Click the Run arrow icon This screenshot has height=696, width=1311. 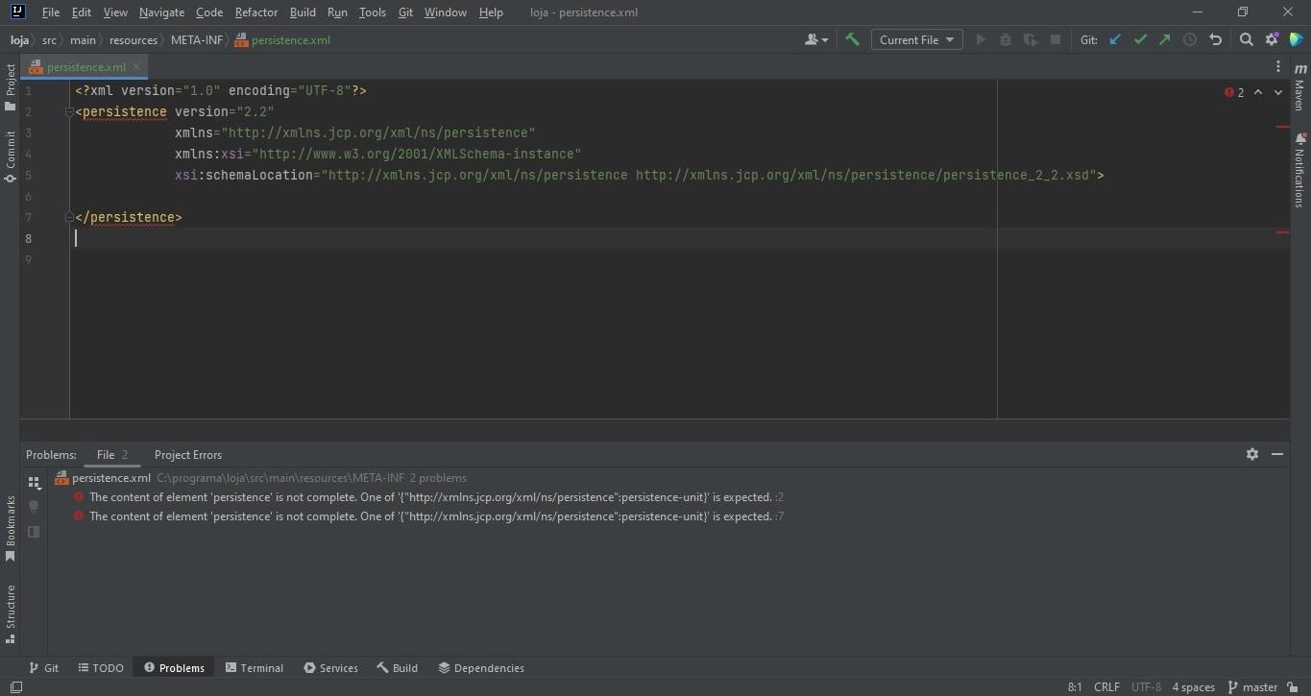(x=981, y=39)
